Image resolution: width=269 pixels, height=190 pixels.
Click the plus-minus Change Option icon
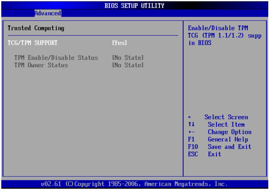point(191,132)
